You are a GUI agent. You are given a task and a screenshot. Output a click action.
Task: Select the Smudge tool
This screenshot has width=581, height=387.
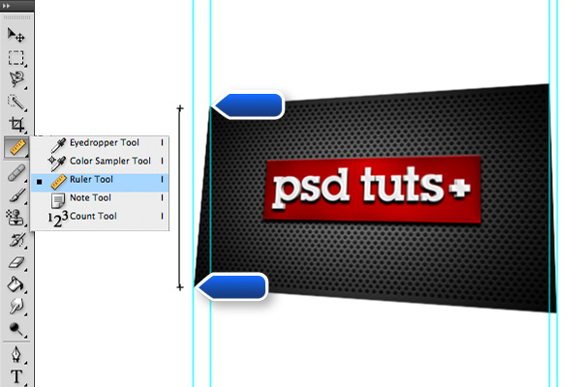[15, 307]
